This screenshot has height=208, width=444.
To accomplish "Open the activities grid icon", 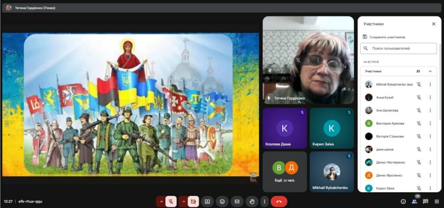I will (x=437, y=202).
